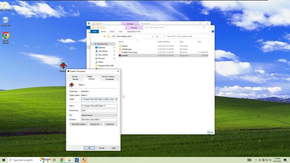The height and width of the screenshot is (163, 290).
Task: Click the Manage tab in front Explorer window
Action: pos(134,28)
